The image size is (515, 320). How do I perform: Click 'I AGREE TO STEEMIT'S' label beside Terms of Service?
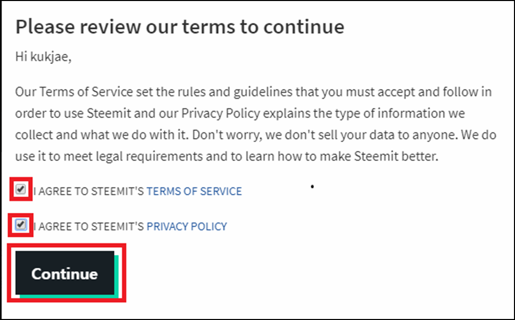pos(89,191)
